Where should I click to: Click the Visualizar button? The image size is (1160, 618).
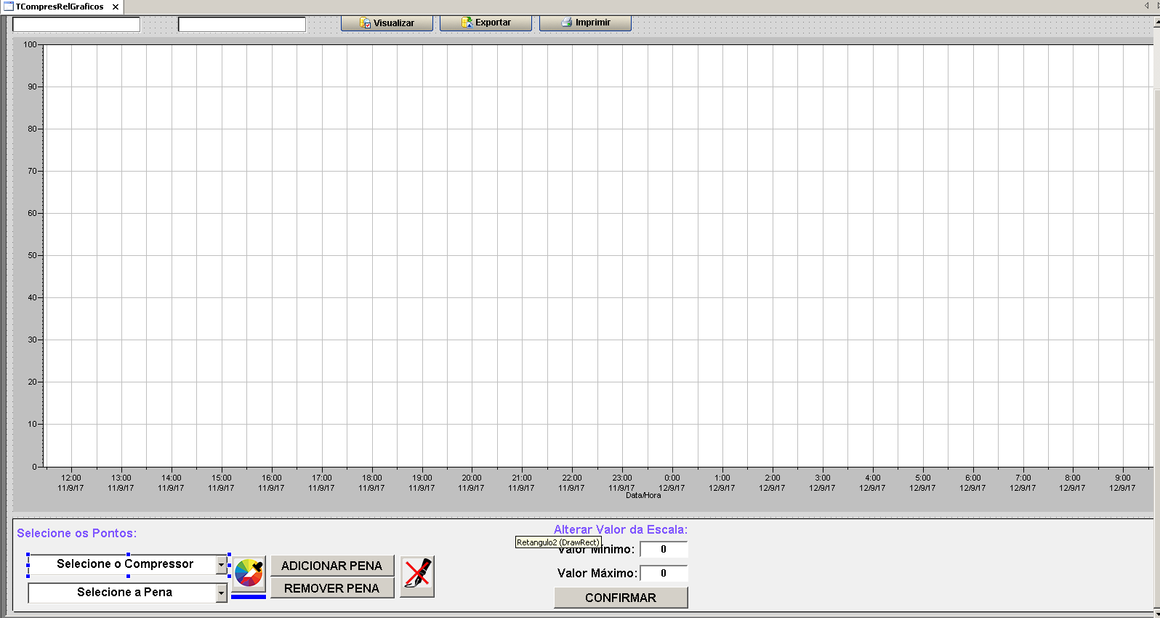[x=387, y=23]
